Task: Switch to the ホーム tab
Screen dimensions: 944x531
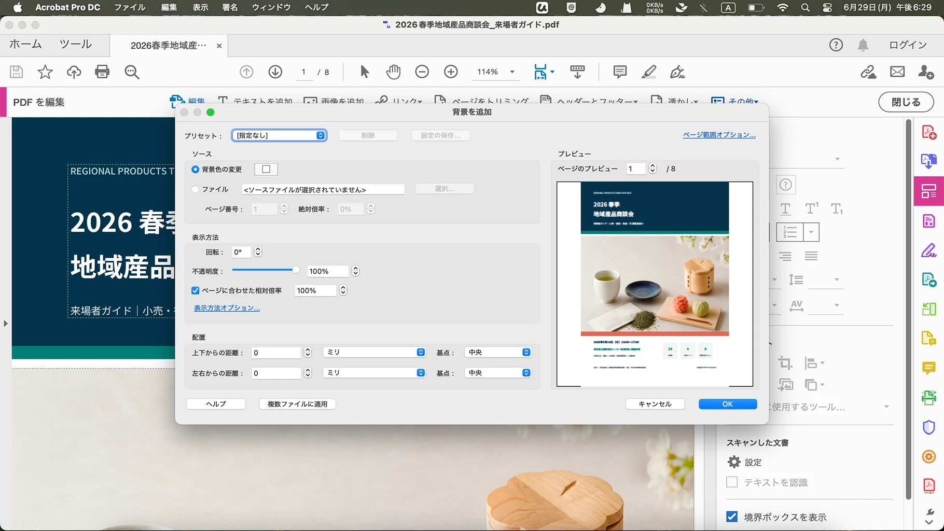Action: 25,45
